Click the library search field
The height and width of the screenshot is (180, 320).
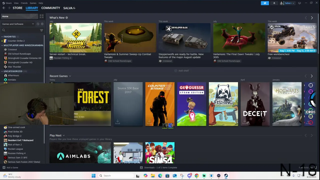[x=20, y=30]
